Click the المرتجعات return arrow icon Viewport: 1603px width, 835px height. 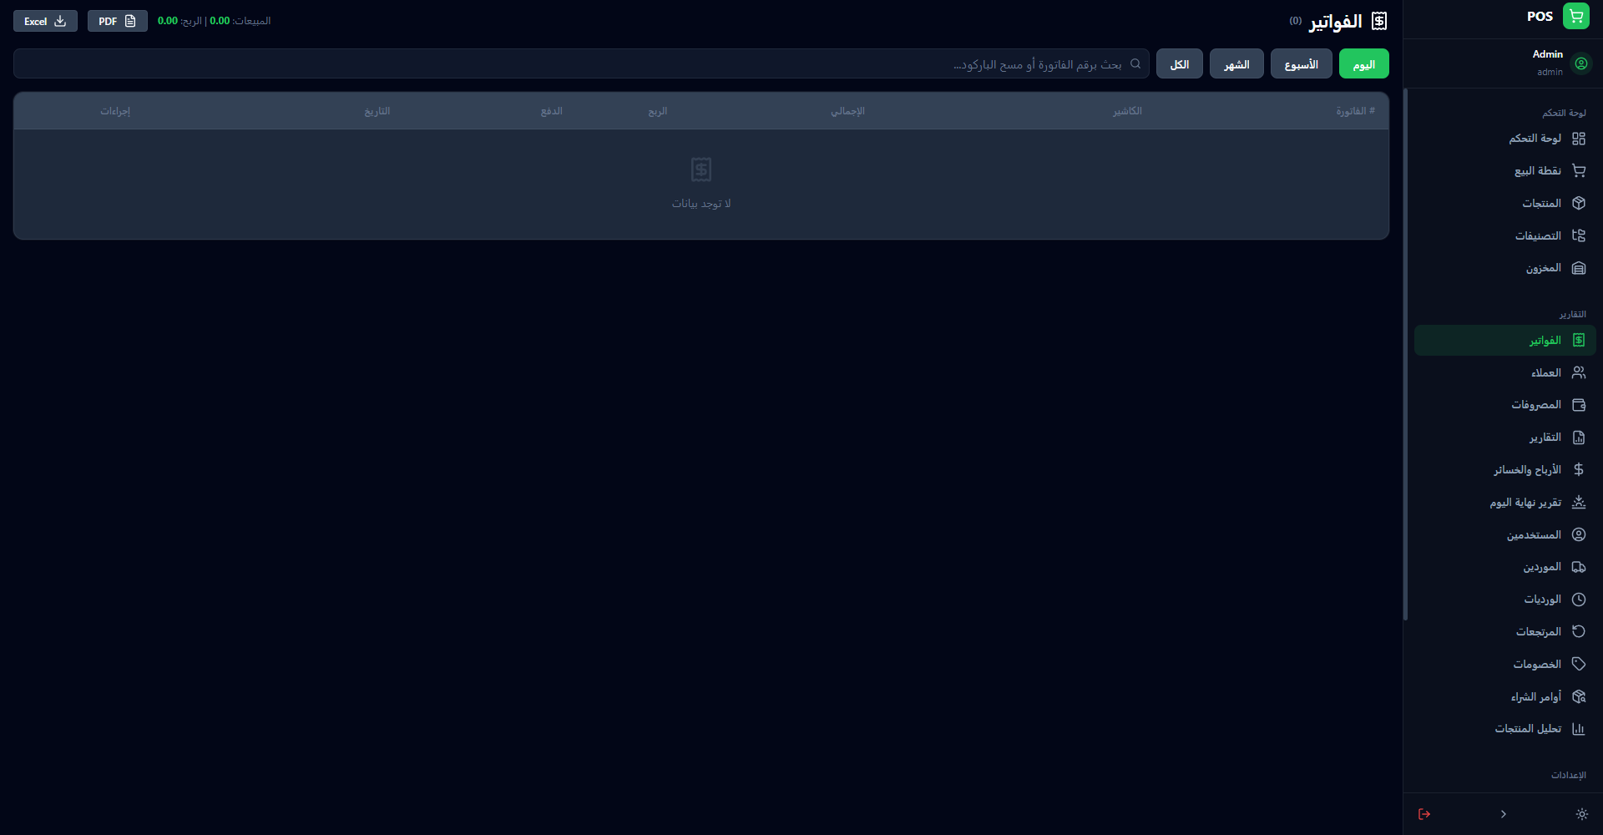pyautogui.click(x=1579, y=631)
